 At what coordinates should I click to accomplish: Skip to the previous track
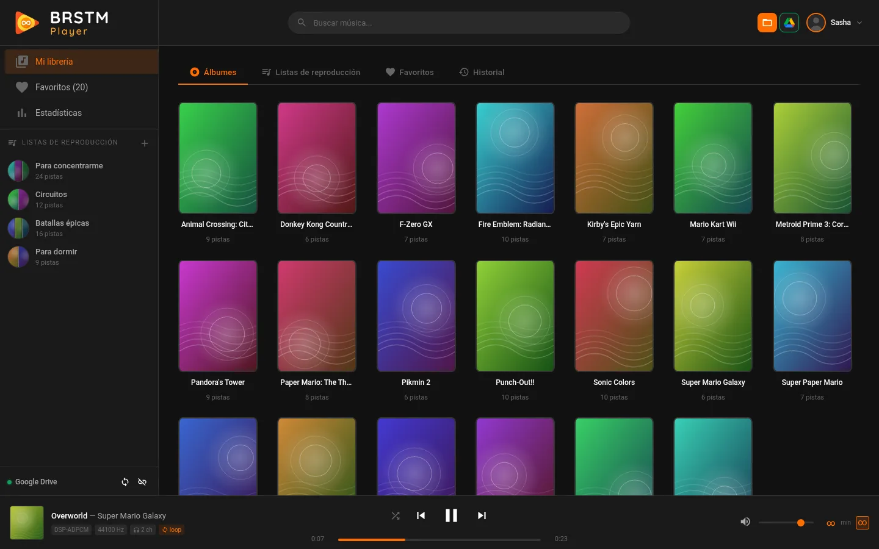tap(421, 515)
